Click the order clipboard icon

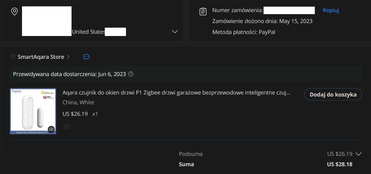click(203, 12)
